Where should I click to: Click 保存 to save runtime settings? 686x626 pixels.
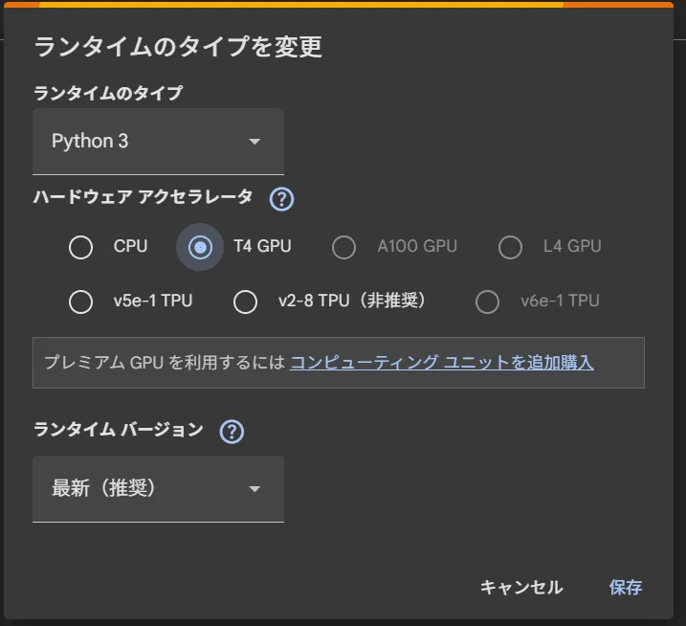click(x=626, y=588)
